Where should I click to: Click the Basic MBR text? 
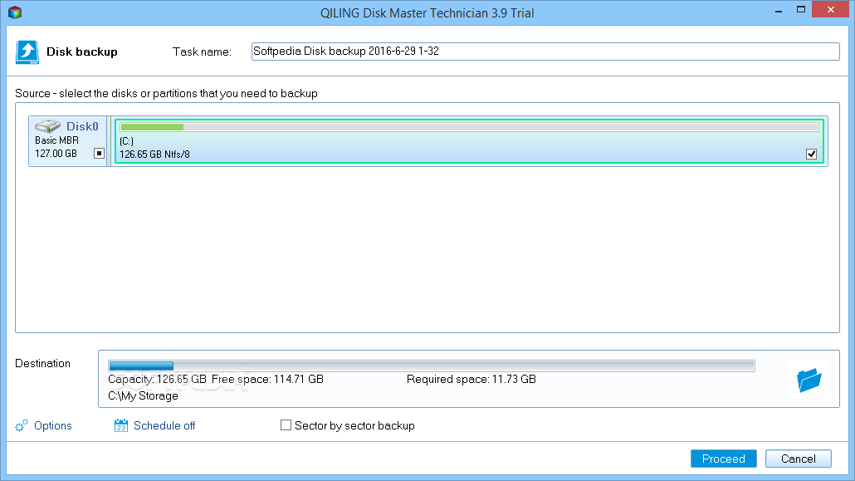click(56, 140)
